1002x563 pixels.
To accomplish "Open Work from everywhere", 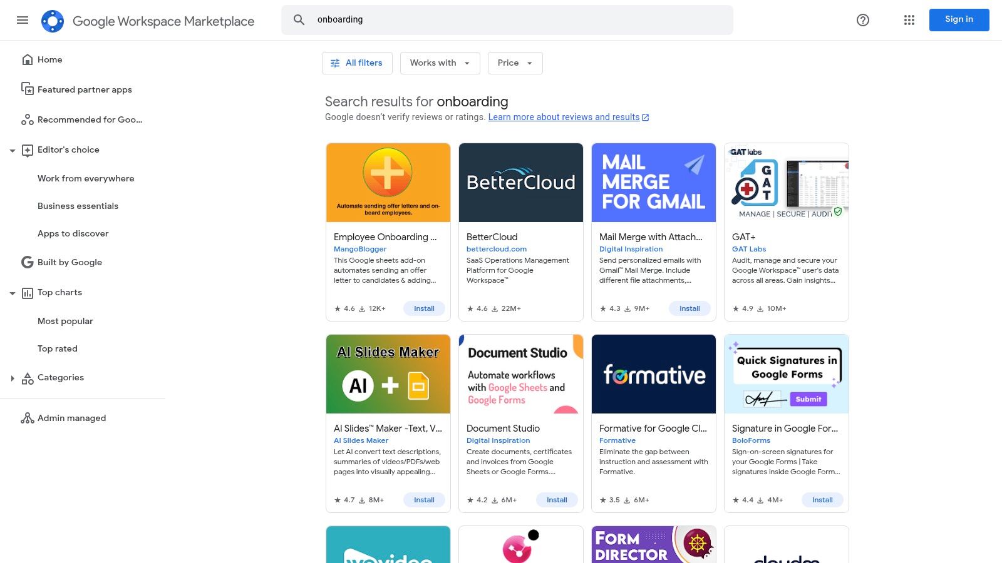I will point(86,178).
